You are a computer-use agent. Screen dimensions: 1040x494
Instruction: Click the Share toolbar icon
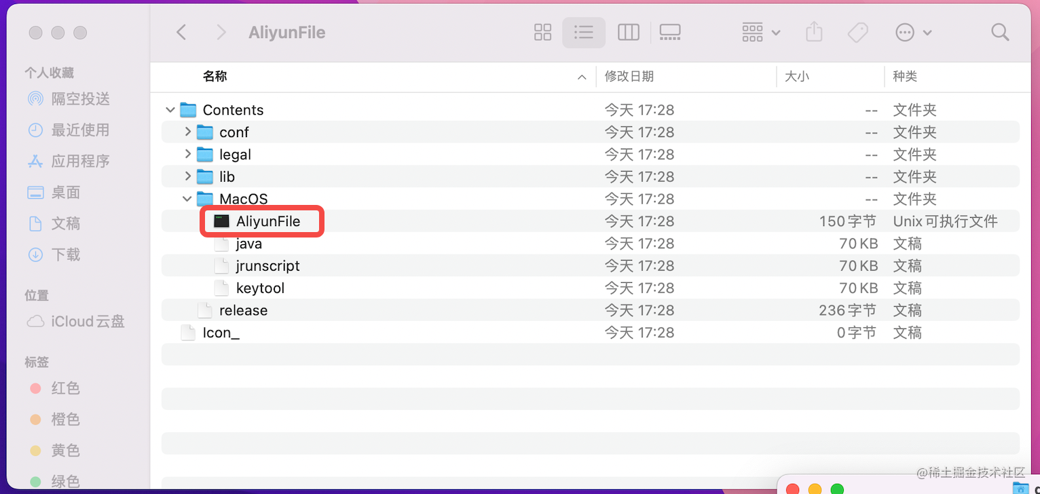point(814,31)
